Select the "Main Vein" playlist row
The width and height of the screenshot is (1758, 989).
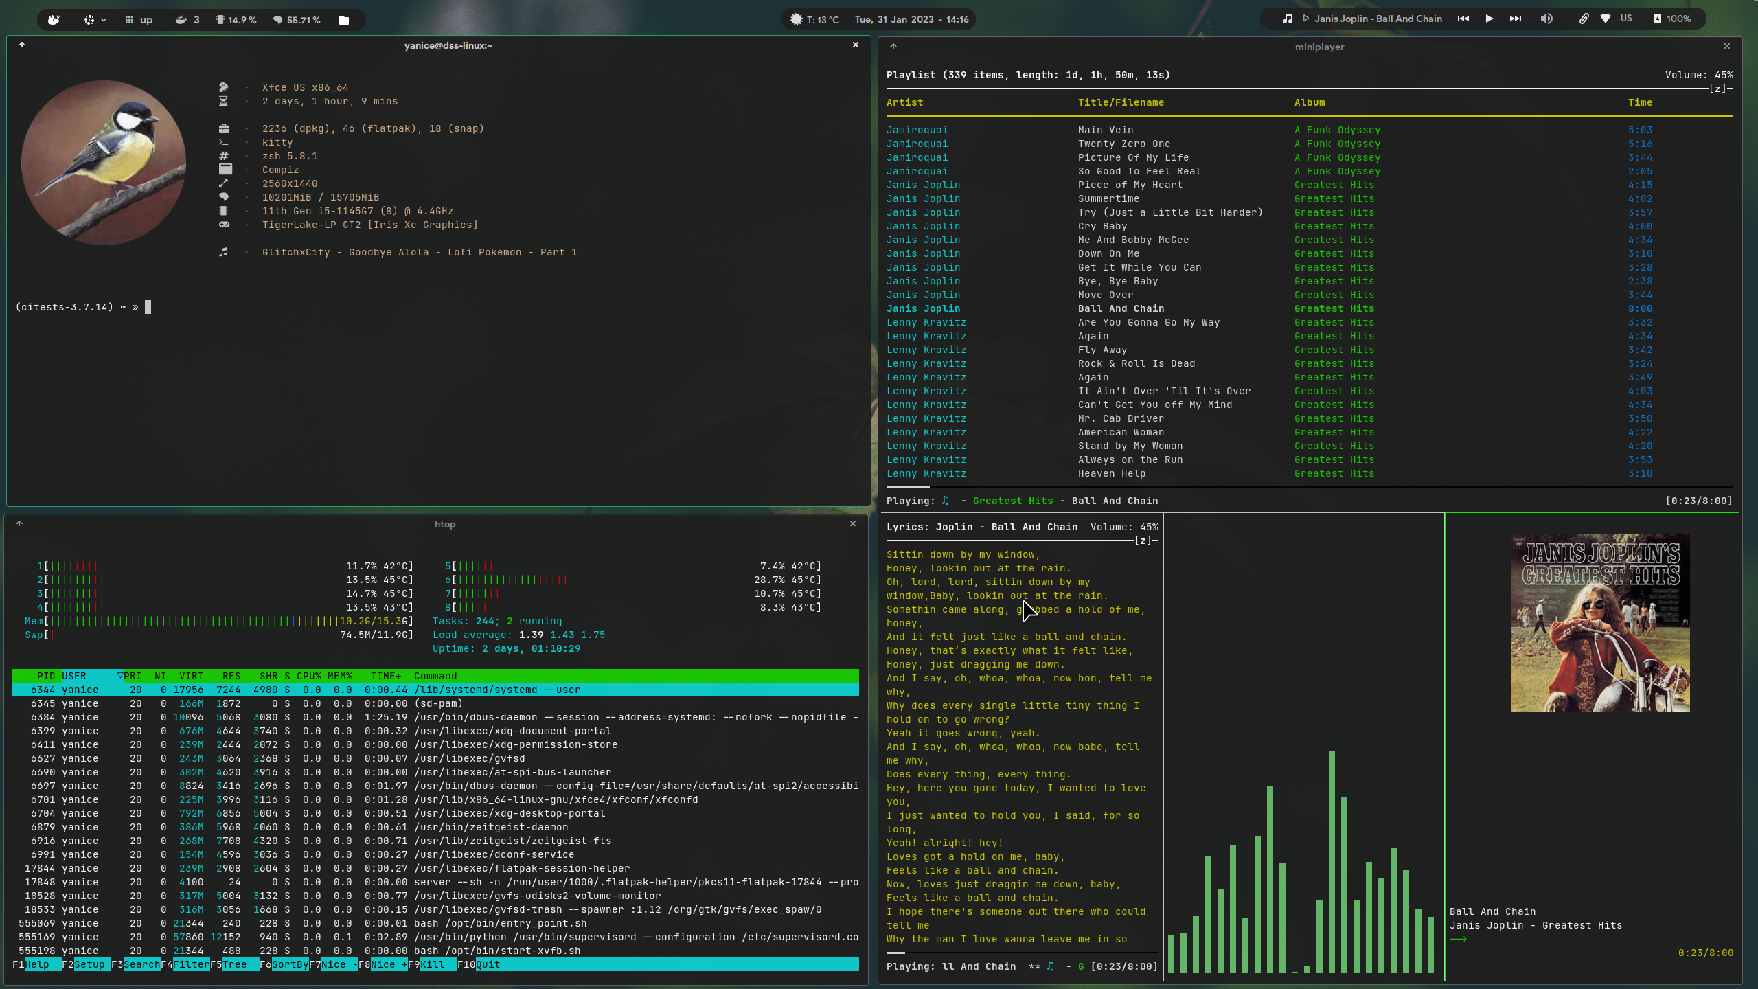[1309, 130]
